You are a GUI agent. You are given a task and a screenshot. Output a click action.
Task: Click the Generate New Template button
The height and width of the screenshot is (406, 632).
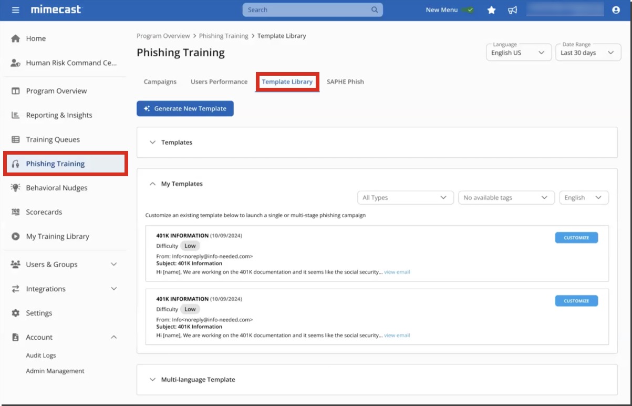pos(185,108)
